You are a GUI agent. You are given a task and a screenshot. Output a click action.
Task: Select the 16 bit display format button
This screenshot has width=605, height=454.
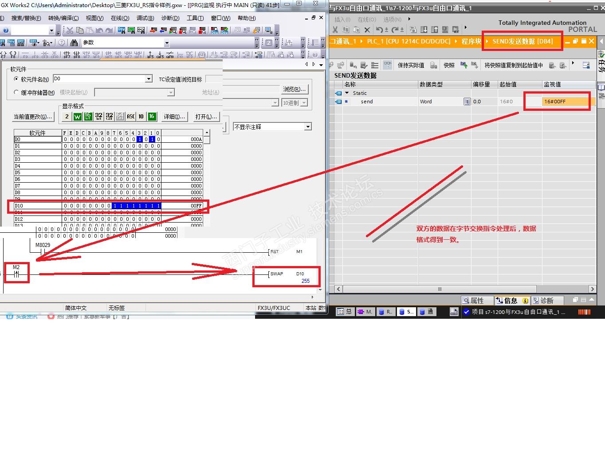click(x=88, y=117)
